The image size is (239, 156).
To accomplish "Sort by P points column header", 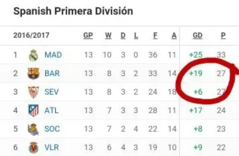I will (x=223, y=35).
